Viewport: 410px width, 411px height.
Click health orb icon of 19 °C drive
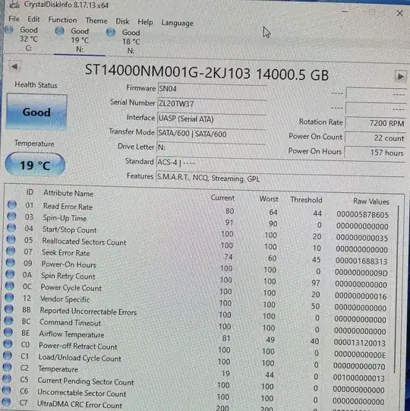(60, 31)
